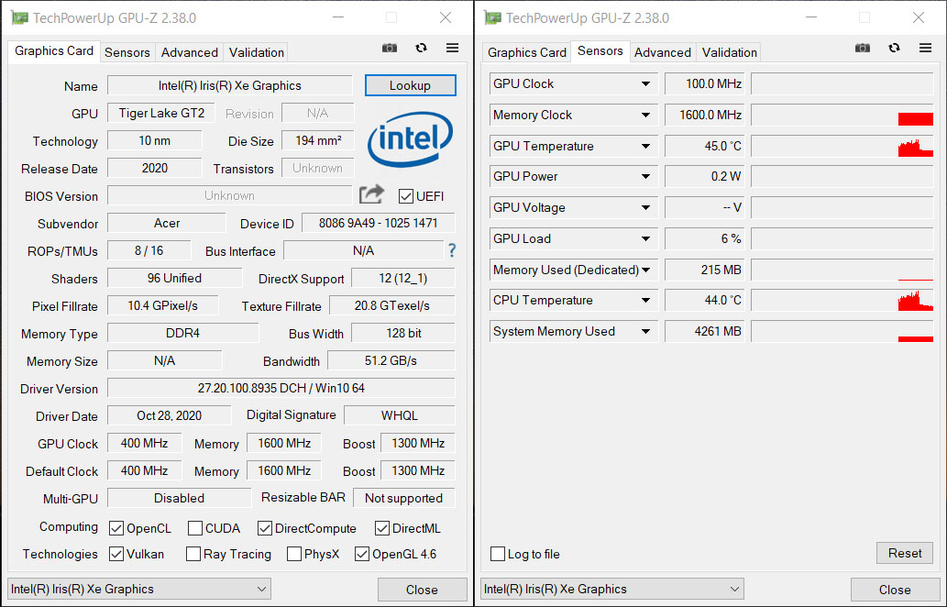Image resolution: width=947 pixels, height=607 pixels.
Task: Click the Memory Clock history graph
Action: pos(842,115)
